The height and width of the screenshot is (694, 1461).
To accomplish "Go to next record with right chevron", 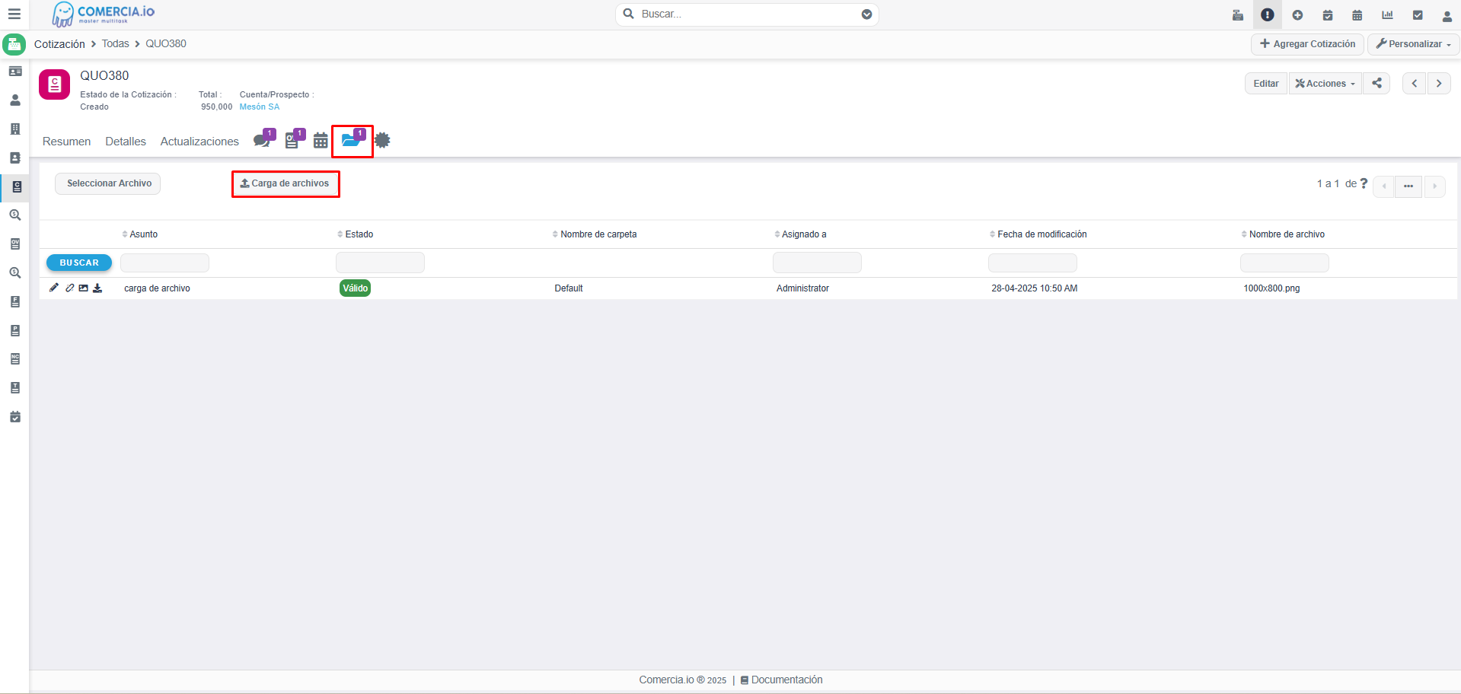I will [x=1439, y=84].
